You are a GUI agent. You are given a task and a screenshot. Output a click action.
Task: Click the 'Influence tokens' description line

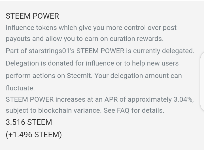pyautogui.click(x=91, y=28)
